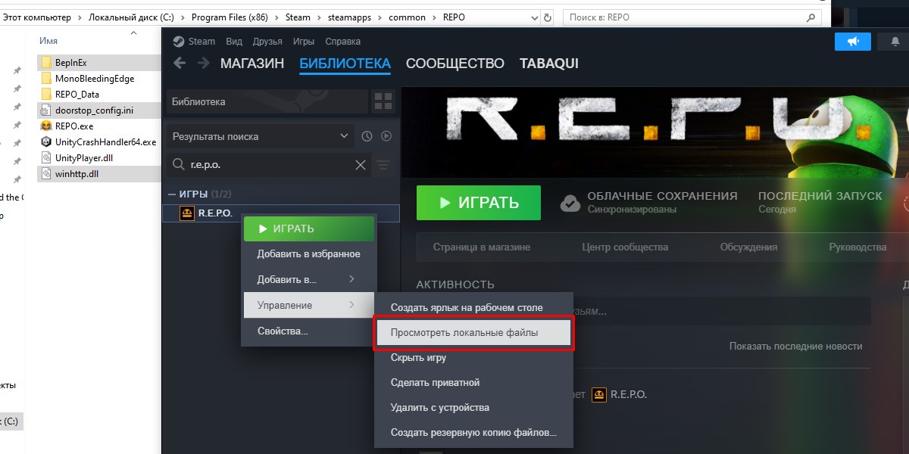The width and height of the screenshot is (909, 454).
Task: Open the СООБЩЕСТВО section
Action: click(x=455, y=64)
